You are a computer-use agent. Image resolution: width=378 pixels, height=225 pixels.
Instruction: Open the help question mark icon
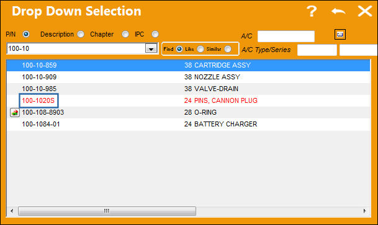pos(312,11)
